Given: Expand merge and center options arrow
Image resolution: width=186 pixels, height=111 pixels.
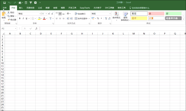Looking at the screenshot, I should click(89, 19).
